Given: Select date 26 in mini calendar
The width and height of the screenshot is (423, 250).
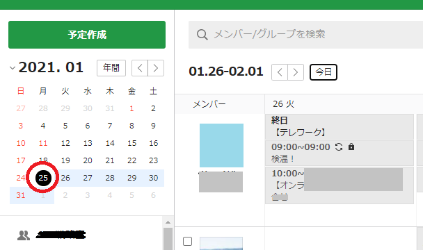Looking at the screenshot, I should (65, 178).
